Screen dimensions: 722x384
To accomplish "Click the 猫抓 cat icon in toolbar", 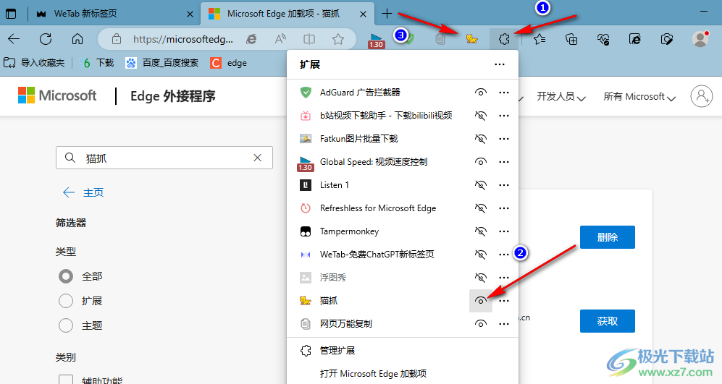I will coord(471,39).
